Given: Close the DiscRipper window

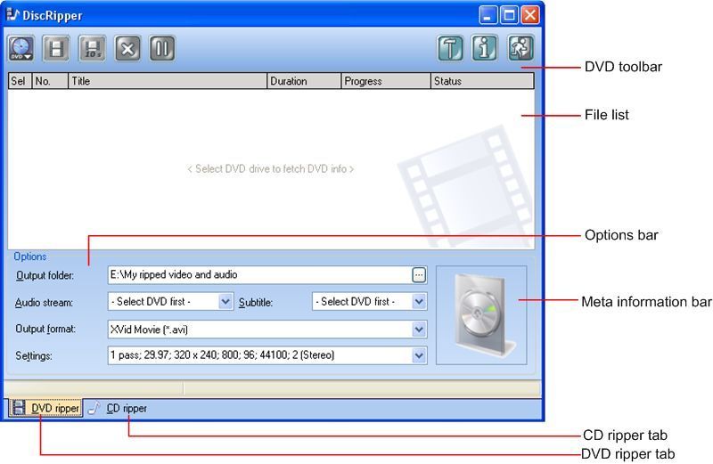Looking at the screenshot, I should pos(529,15).
